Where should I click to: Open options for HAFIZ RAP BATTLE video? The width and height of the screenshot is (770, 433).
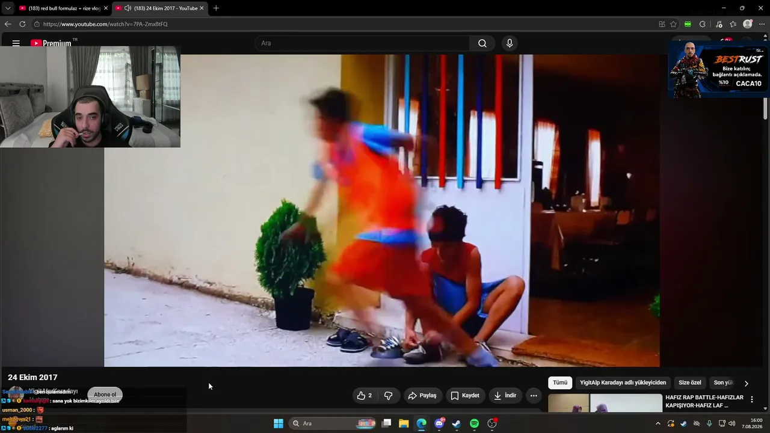751,399
